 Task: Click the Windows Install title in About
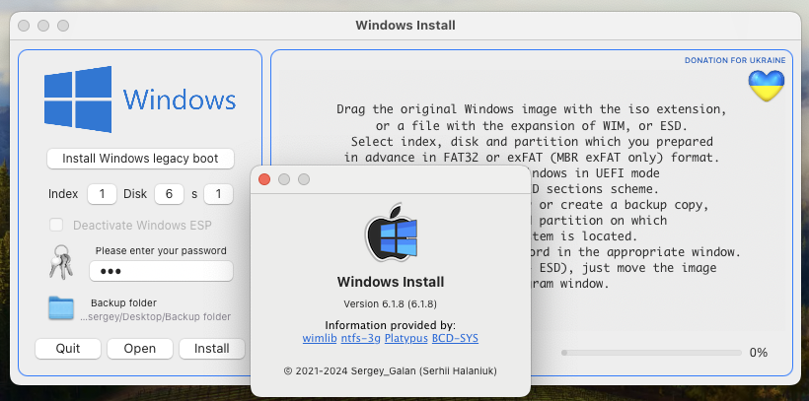coord(391,282)
